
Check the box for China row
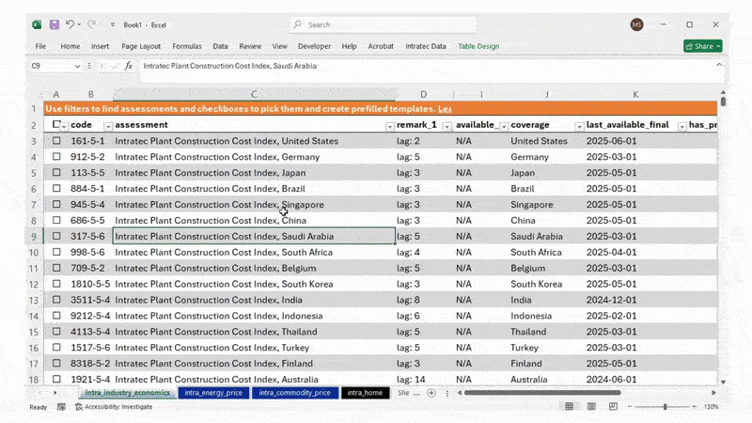[56, 220]
